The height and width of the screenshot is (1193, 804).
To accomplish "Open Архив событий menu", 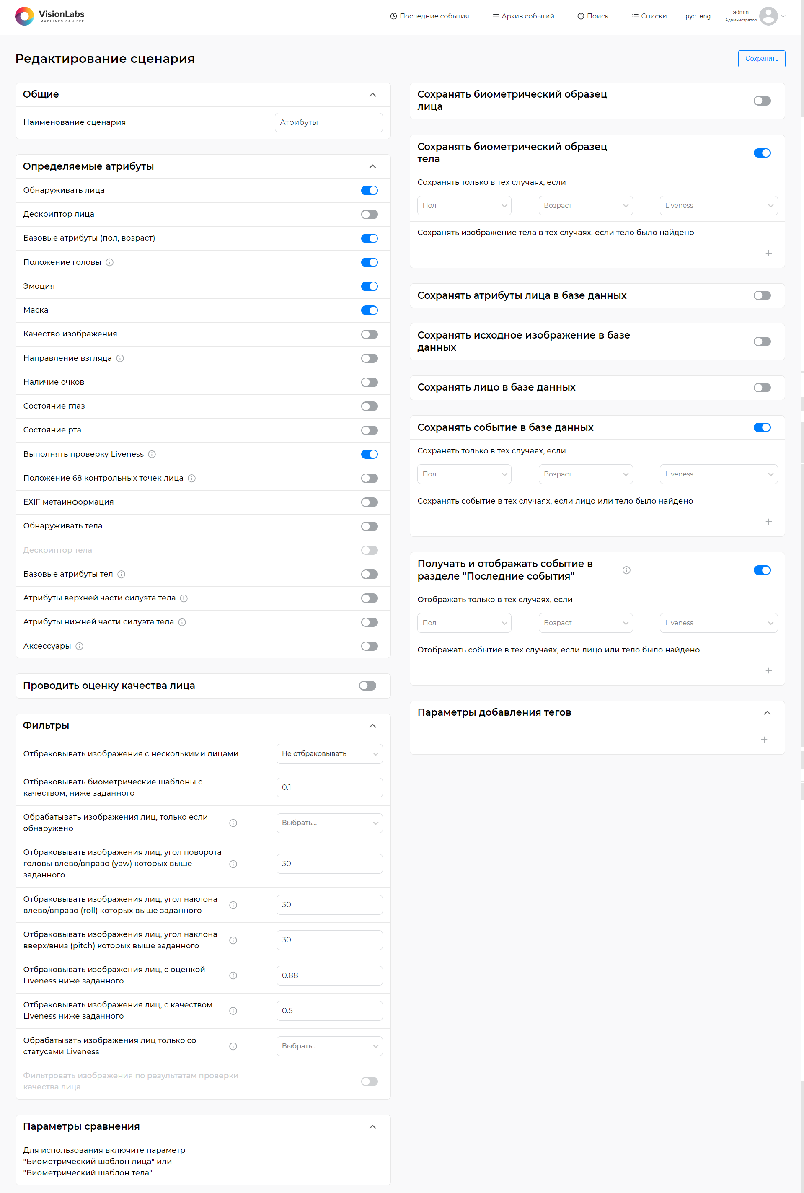I will coord(523,16).
